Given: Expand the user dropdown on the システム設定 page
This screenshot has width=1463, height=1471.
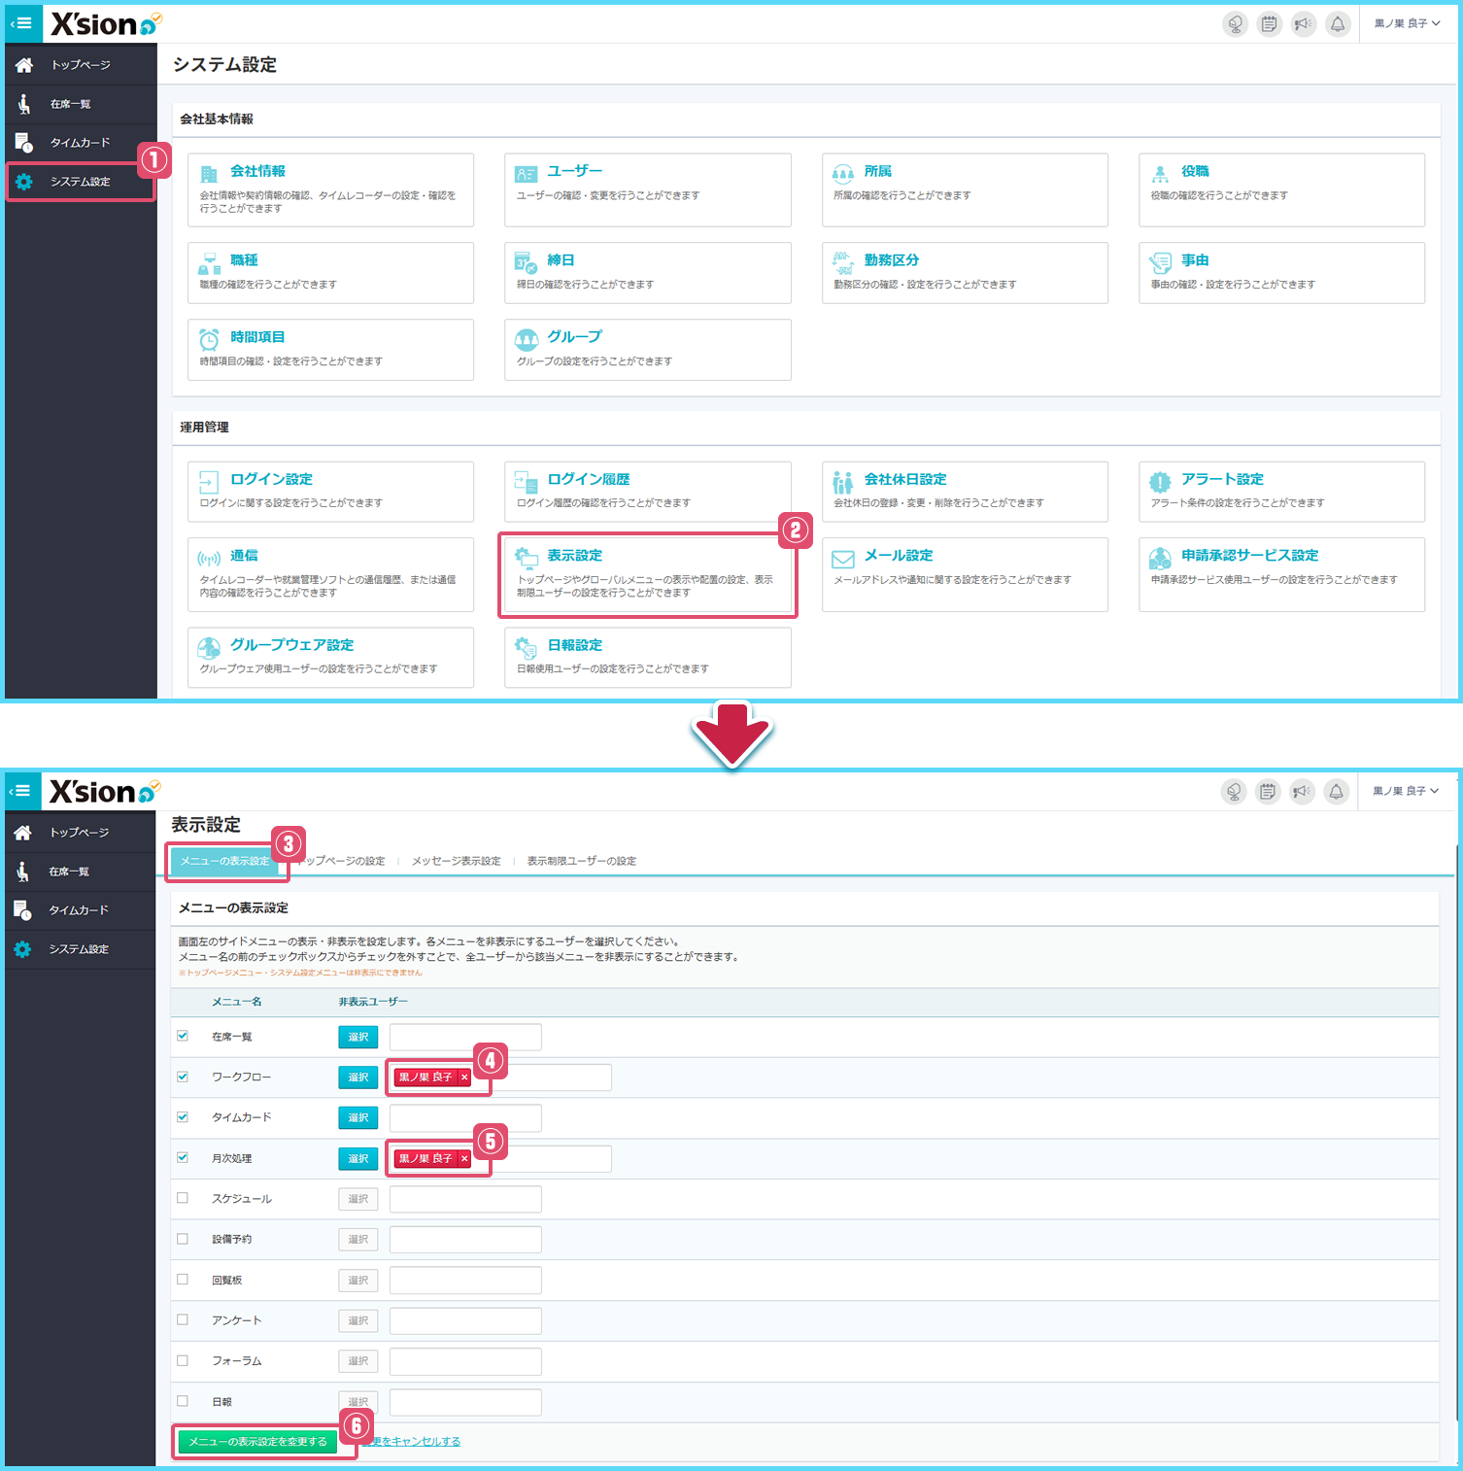Looking at the screenshot, I should (1407, 24).
